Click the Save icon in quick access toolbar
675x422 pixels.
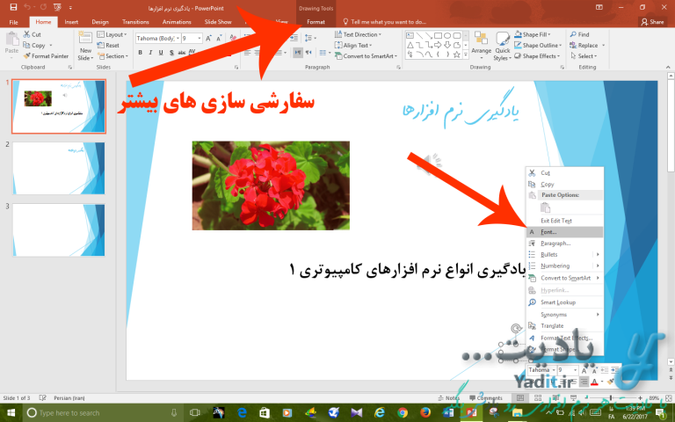point(13,7)
